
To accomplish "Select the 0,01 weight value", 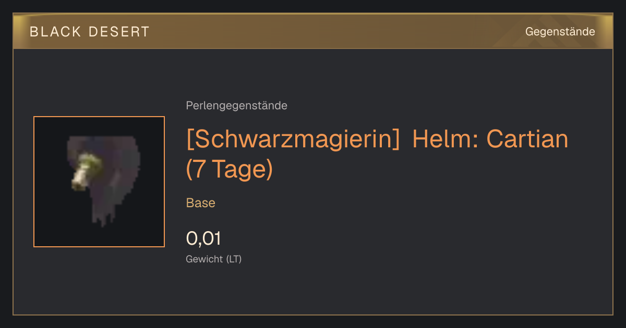I will coord(203,238).
